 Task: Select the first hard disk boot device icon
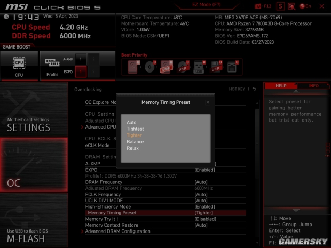pos(133,67)
